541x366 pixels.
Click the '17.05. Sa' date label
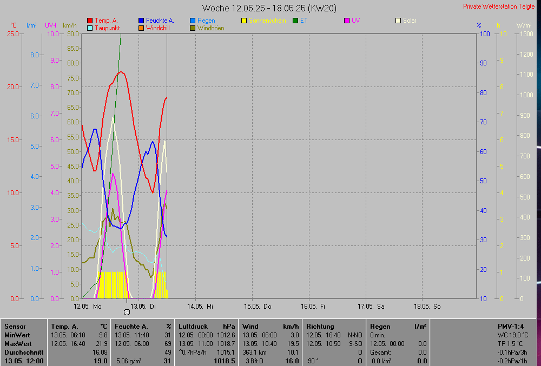coord(371,307)
